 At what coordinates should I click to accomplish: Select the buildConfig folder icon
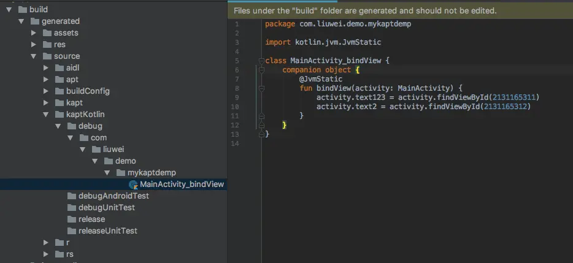click(60, 91)
